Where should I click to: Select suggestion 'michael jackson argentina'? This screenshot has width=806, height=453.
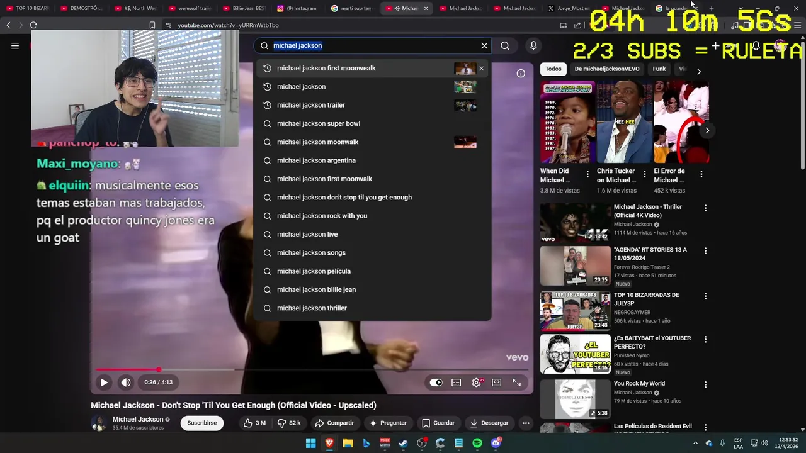point(372,160)
